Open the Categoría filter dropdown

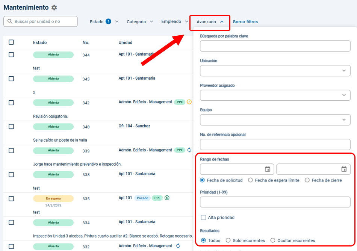tap(140, 22)
